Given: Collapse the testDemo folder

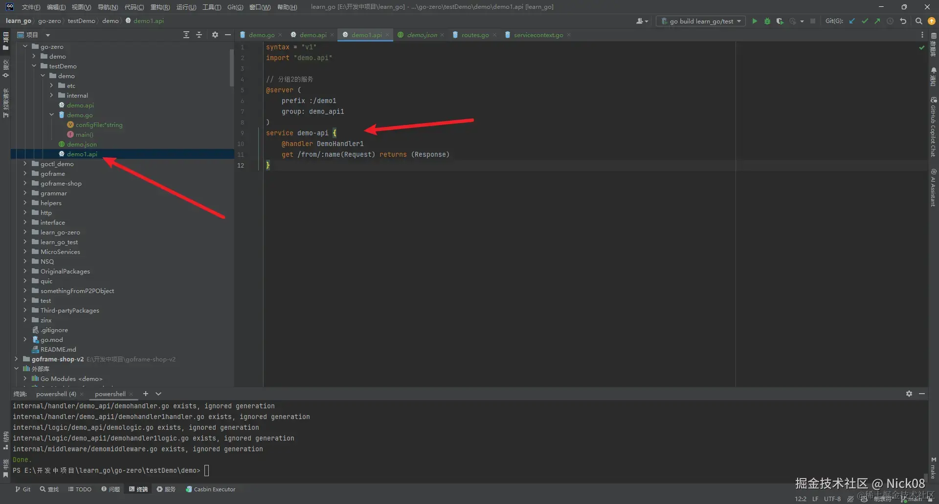Looking at the screenshot, I should [x=34, y=66].
